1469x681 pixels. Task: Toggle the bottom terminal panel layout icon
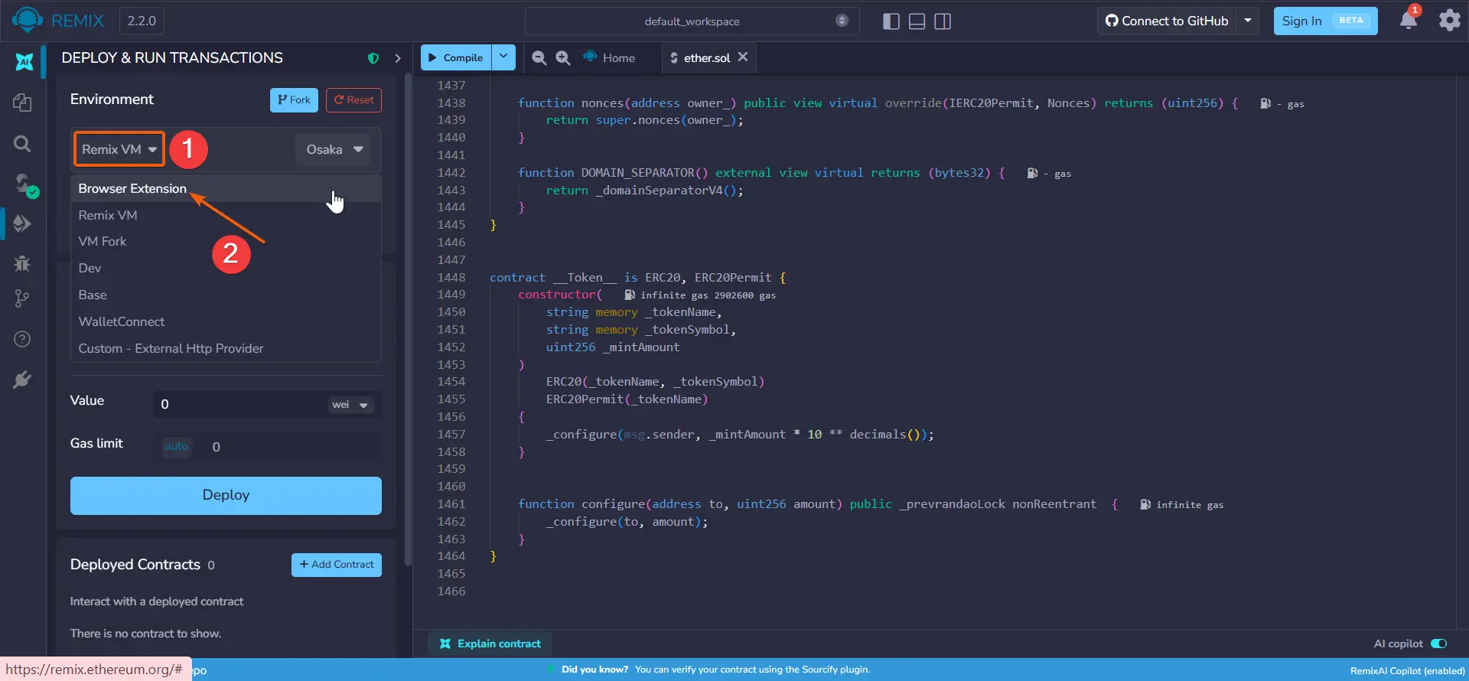pyautogui.click(x=917, y=21)
